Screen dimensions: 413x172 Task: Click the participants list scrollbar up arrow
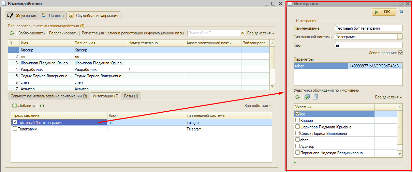pyautogui.click(x=400, y=107)
